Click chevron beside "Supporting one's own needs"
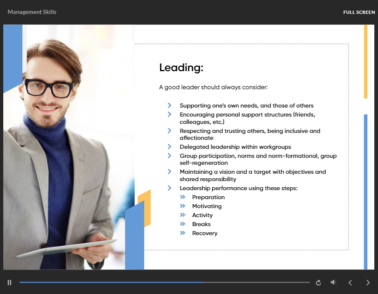Image resolution: width=378 pixels, height=294 pixels. (169, 105)
